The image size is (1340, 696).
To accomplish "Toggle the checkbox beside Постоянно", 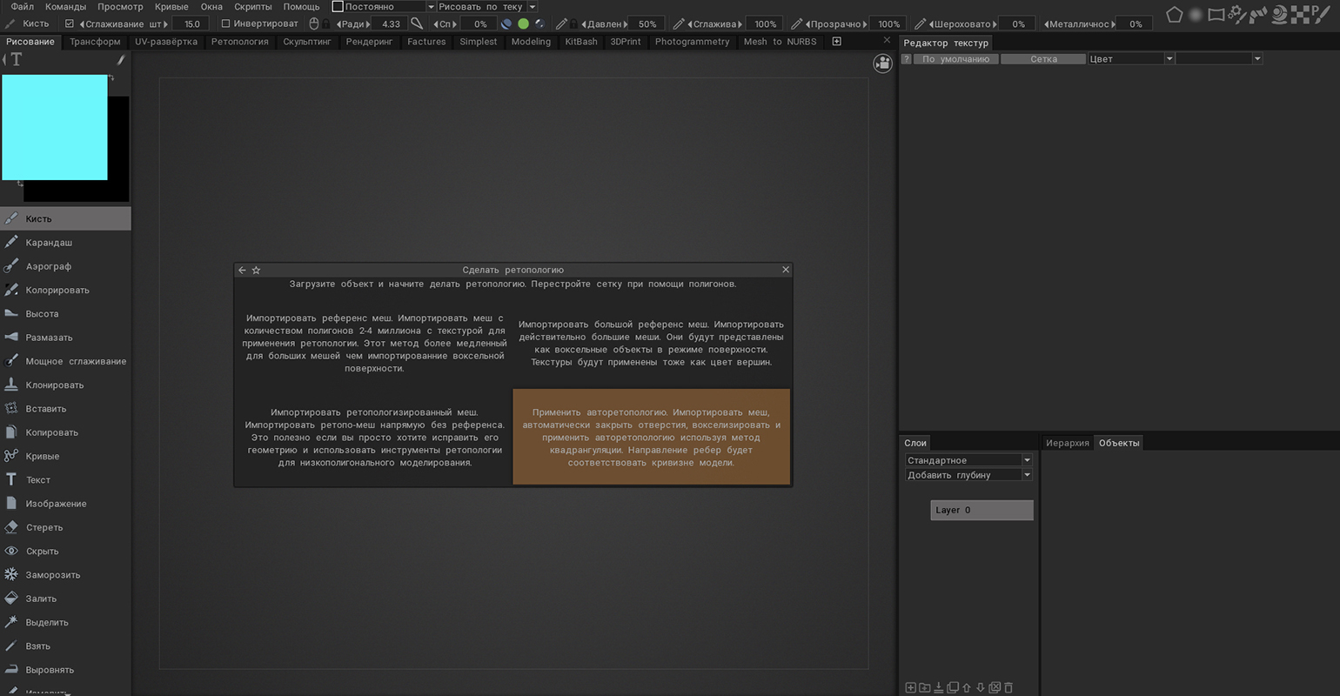I will [x=338, y=6].
